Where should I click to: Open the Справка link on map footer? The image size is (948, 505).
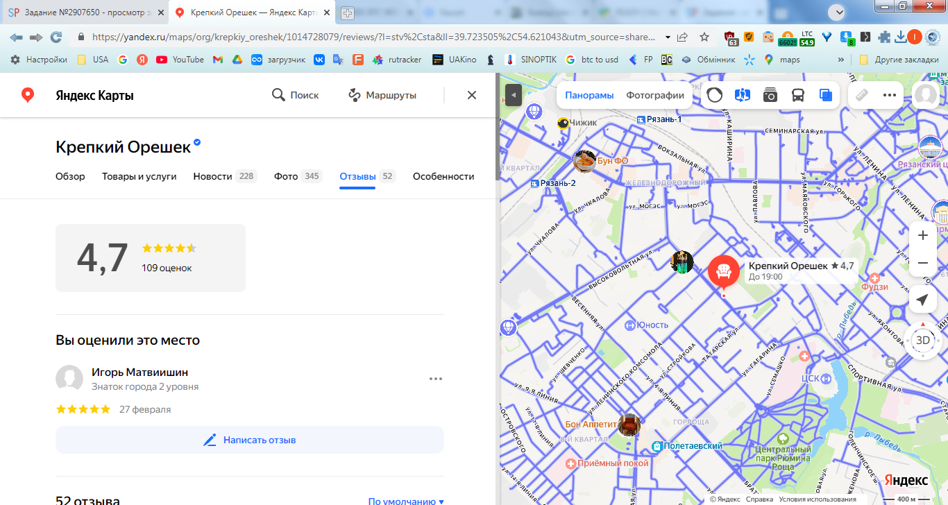pyautogui.click(x=759, y=499)
